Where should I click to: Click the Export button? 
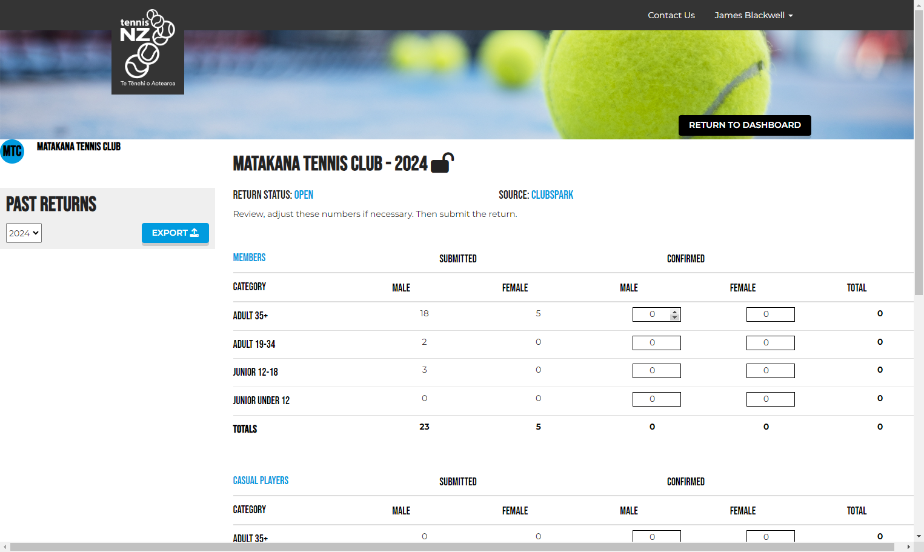coord(175,233)
